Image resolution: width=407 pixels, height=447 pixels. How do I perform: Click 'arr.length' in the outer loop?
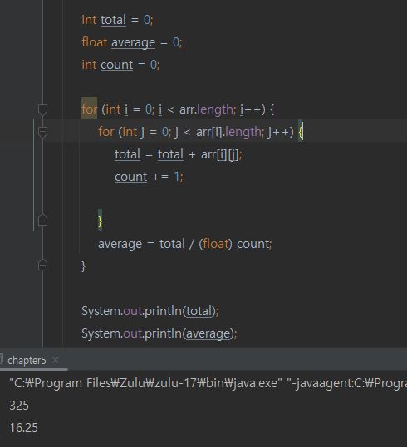pos(206,109)
